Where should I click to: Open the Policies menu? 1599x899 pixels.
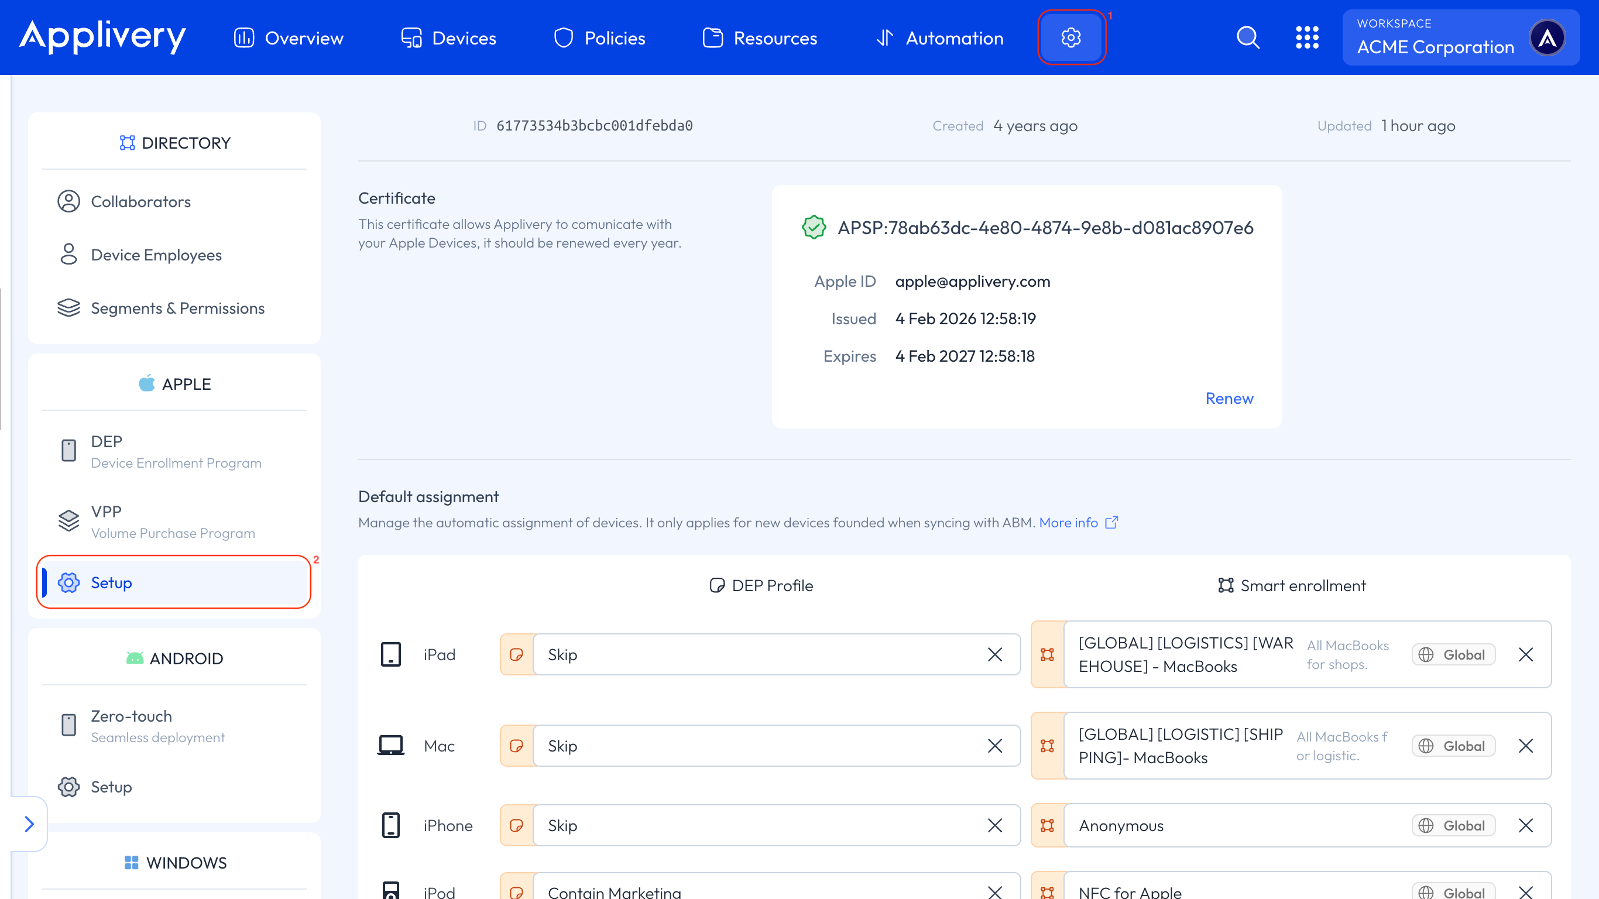coord(599,38)
